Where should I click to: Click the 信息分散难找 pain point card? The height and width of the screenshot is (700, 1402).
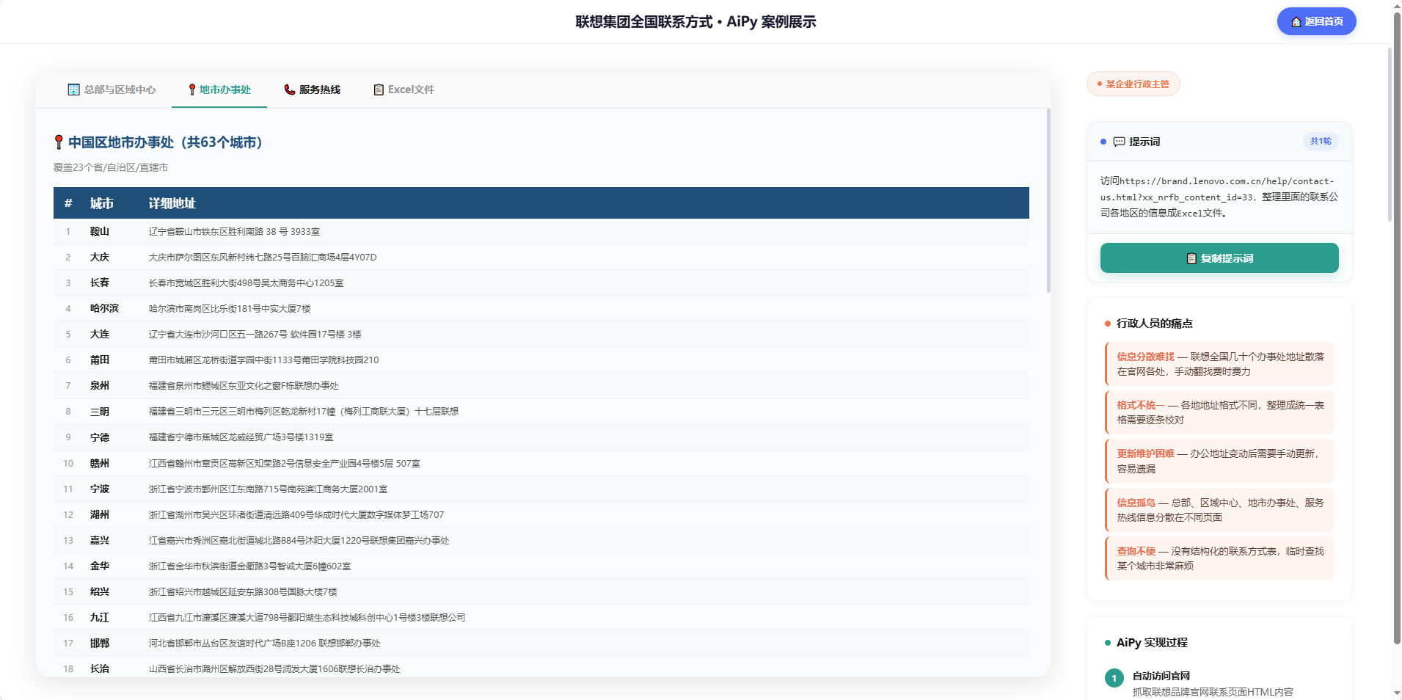click(1219, 364)
